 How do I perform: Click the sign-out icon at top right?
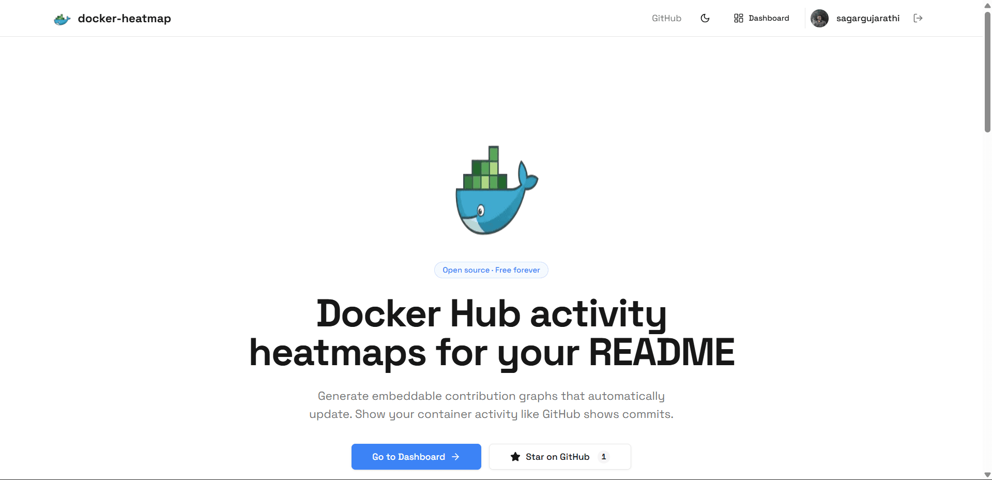click(918, 18)
